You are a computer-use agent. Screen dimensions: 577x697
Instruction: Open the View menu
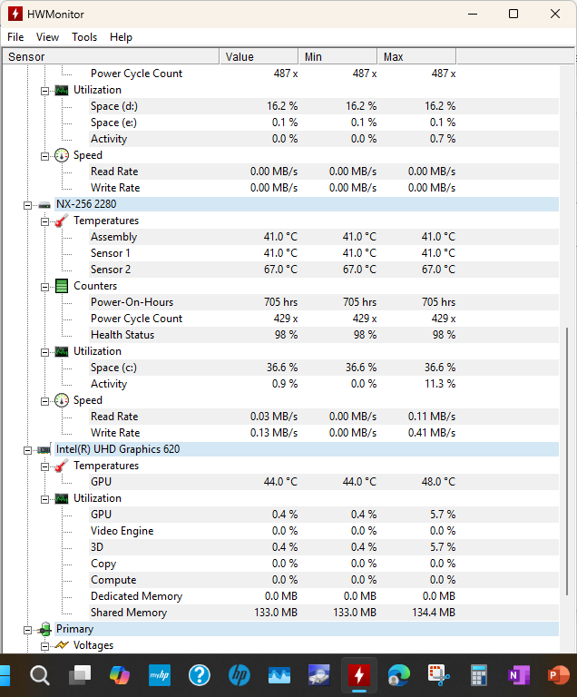(47, 37)
